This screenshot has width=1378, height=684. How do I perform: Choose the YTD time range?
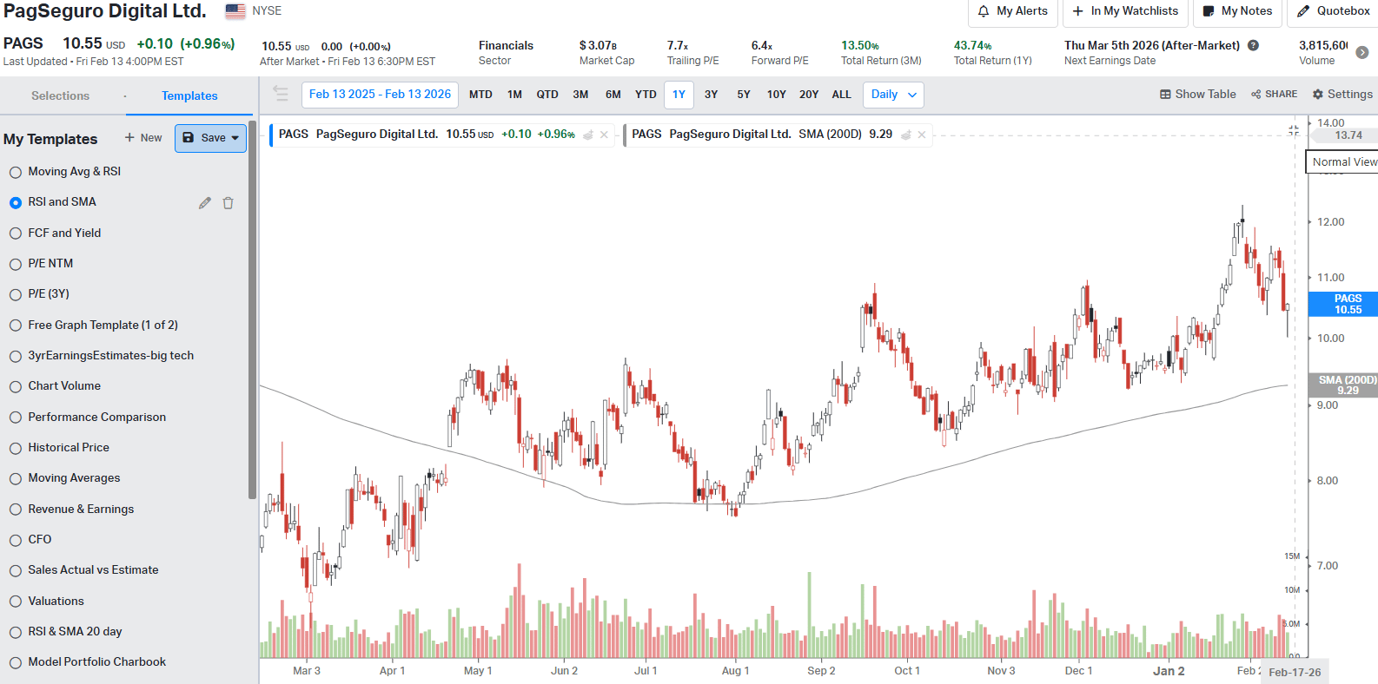point(646,95)
